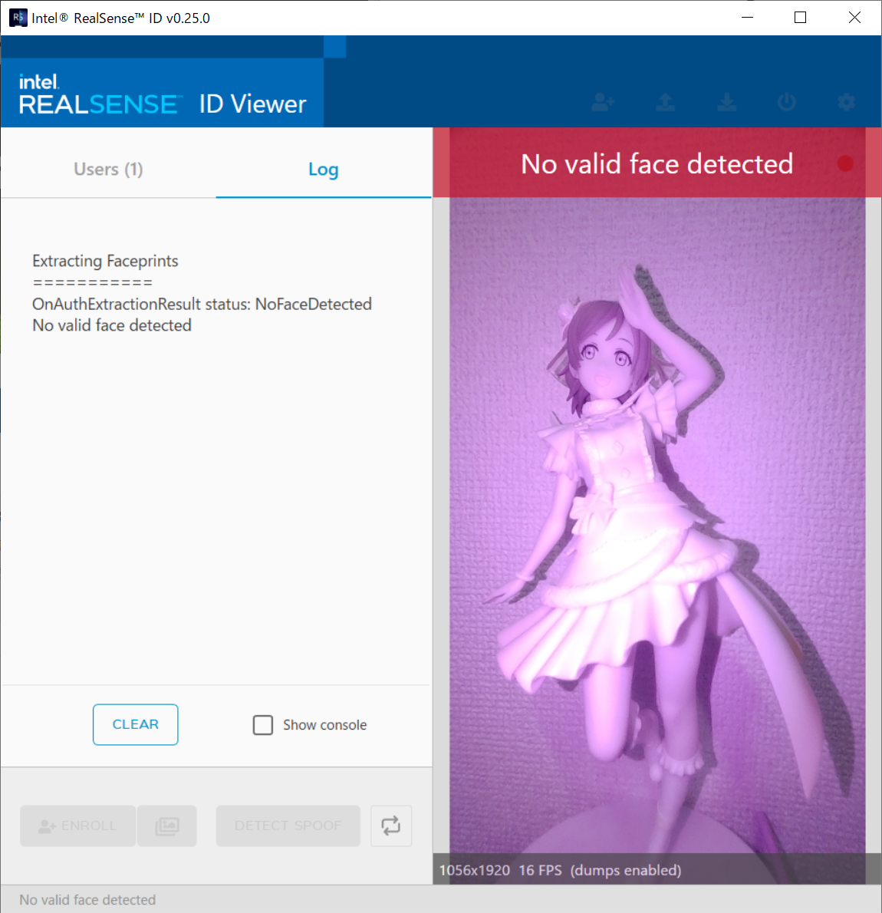Click the 'No valid face detected' red banner

pos(657,163)
